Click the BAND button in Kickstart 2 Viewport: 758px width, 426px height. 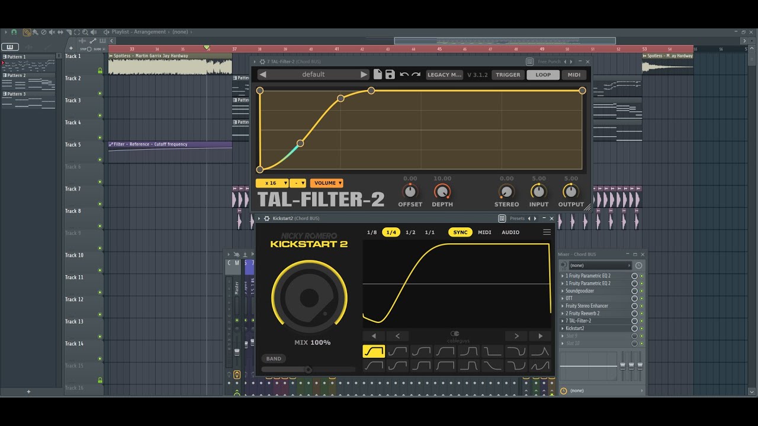click(x=274, y=359)
